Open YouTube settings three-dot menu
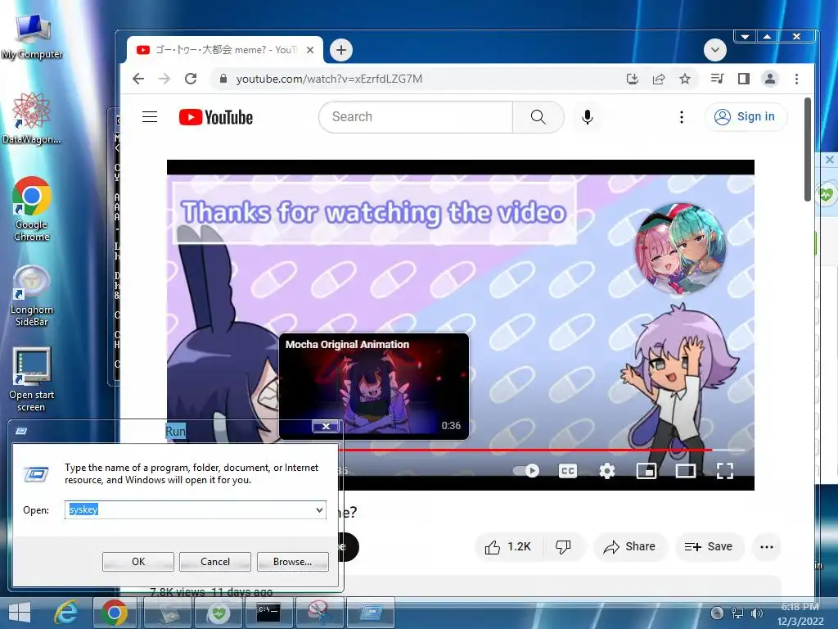Viewport: 838px width, 629px height. [x=682, y=116]
